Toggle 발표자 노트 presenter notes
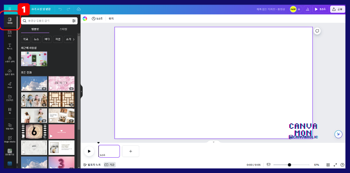Image resolution: width=350 pixels, height=173 pixels. [92, 165]
